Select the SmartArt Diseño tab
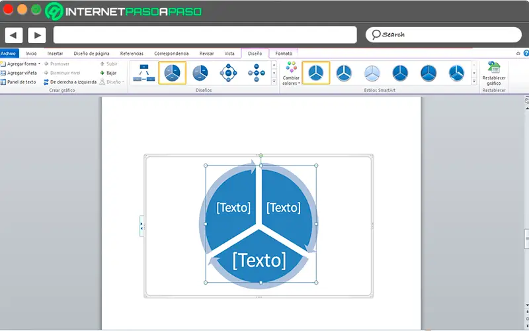Viewport: 529px width, 331px height. (255, 54)
